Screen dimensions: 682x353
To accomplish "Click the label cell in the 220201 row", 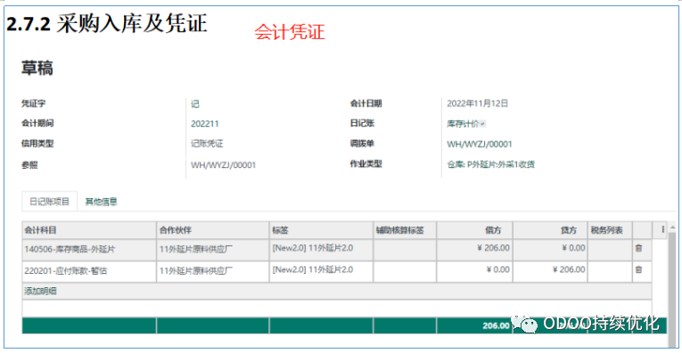I will tap(321, 271).
